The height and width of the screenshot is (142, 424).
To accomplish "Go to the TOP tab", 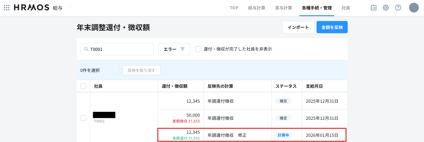I will 234,8.
